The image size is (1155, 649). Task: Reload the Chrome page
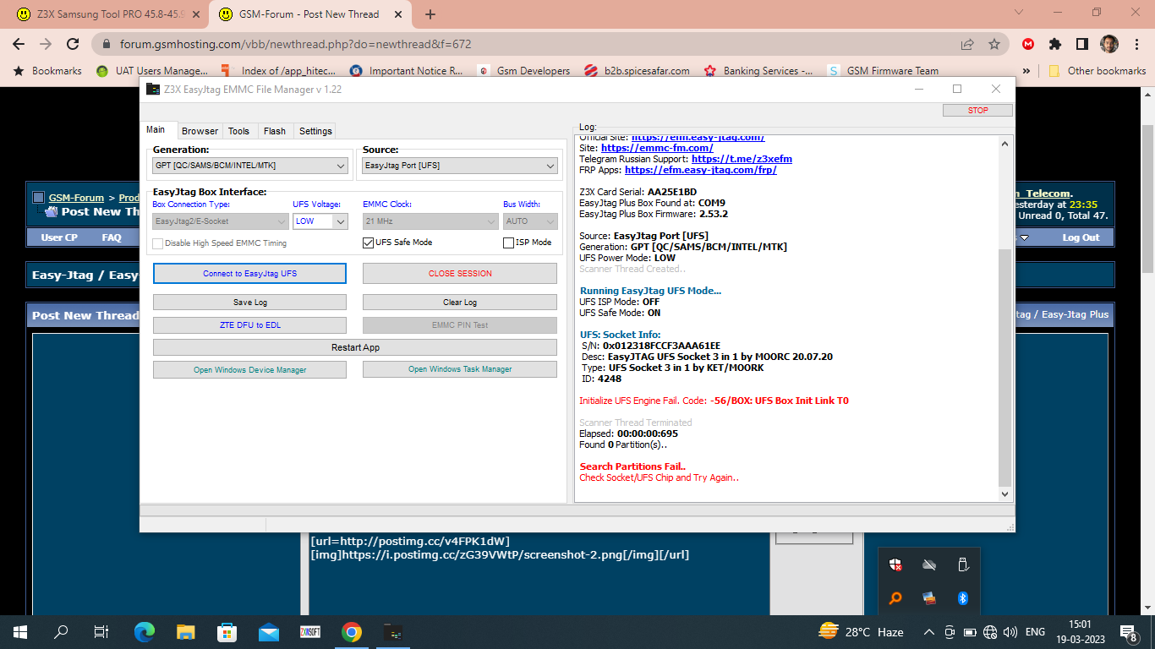73,44
